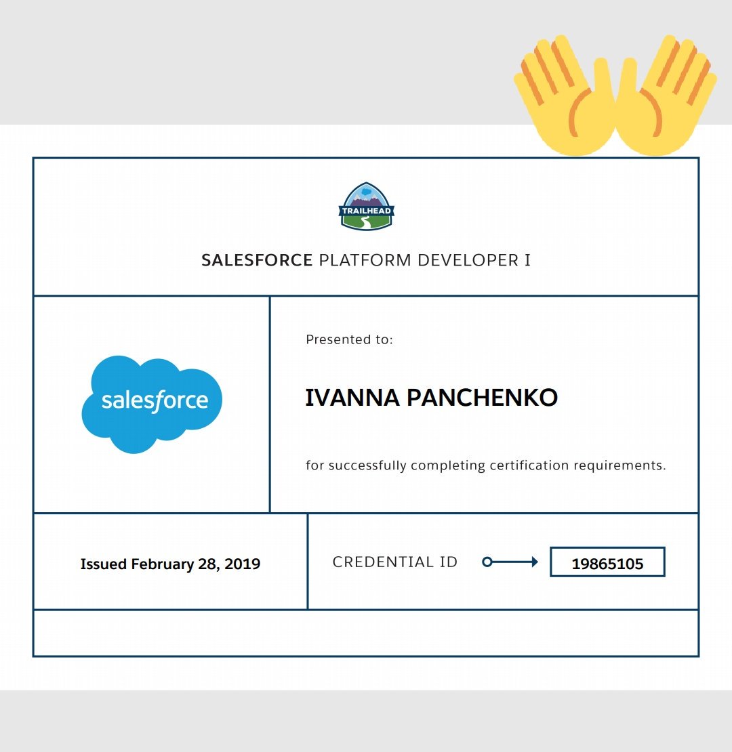Click the credential ID arrow icon
The image size is (732, 752).
(x=510, y=562)
